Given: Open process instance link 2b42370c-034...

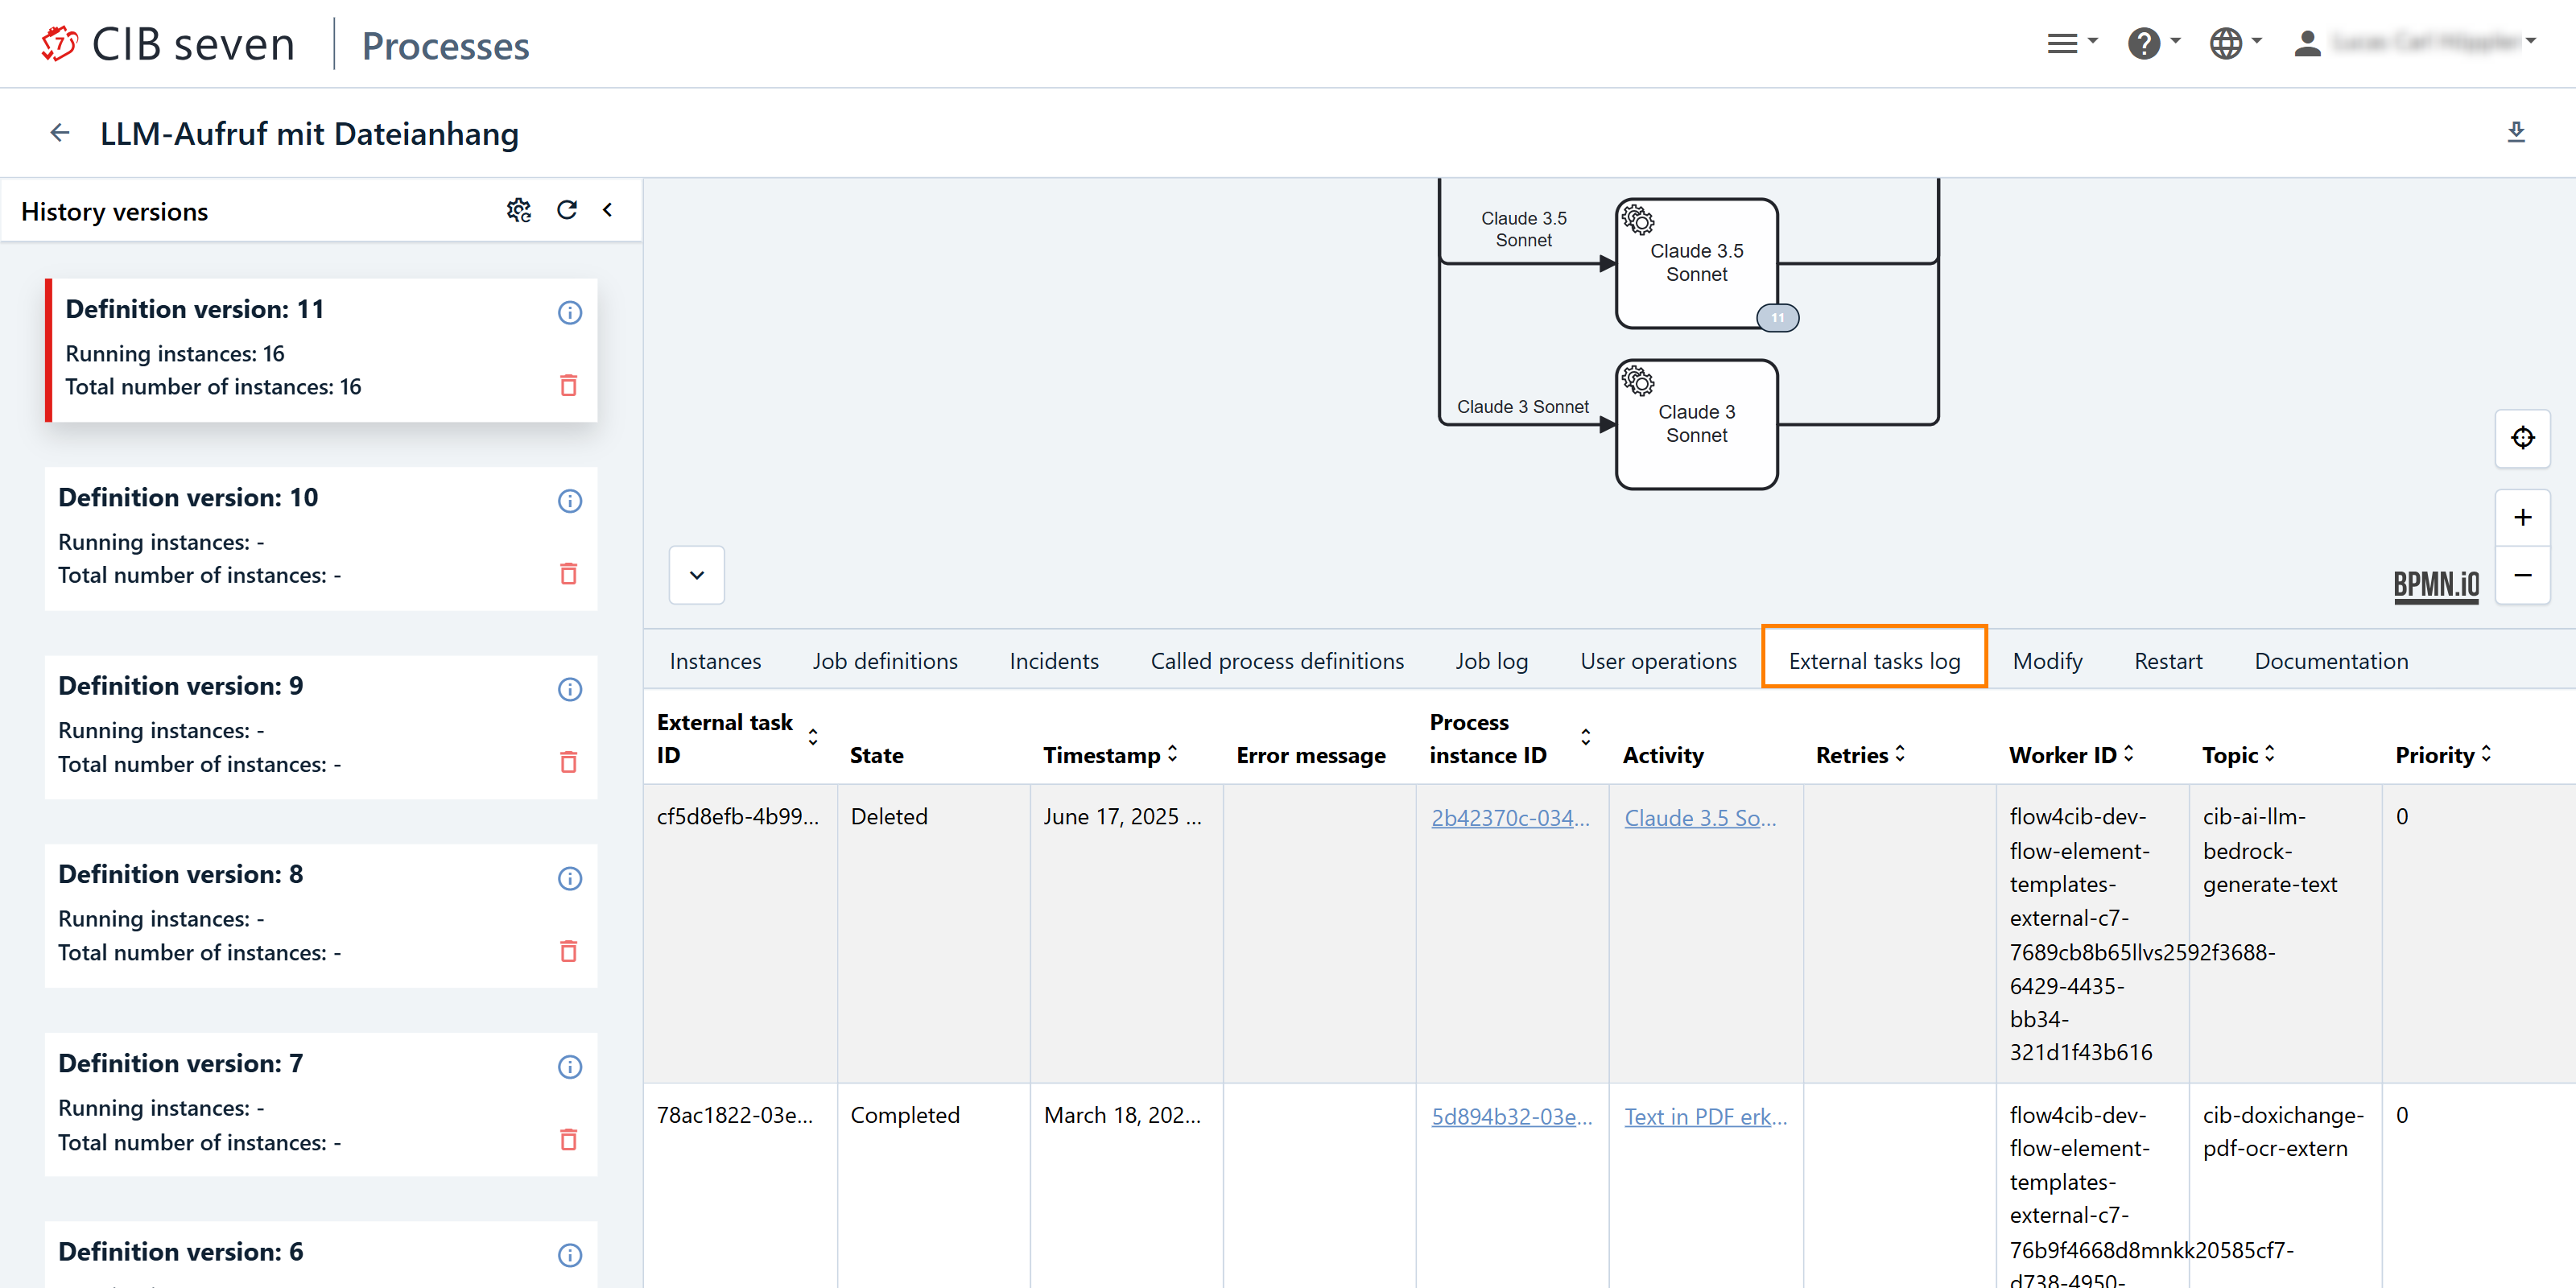Looking at the screenshot, I should 1509,817.
